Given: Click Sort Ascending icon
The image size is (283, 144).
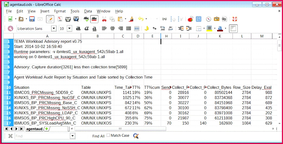Looking at the screenshot, I should [173, 19].
